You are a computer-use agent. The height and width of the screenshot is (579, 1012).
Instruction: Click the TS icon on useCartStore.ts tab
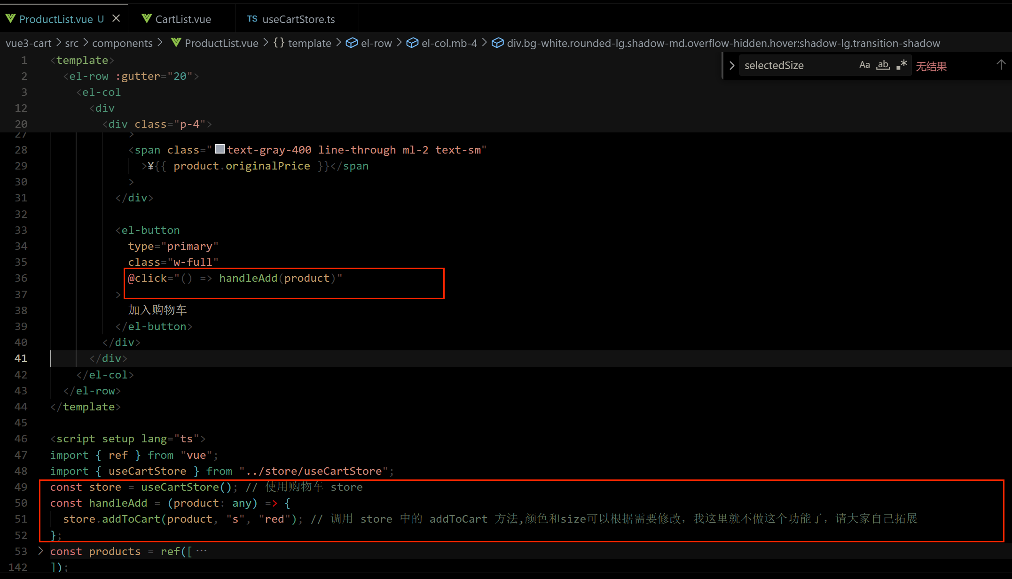tap(252, 19)
